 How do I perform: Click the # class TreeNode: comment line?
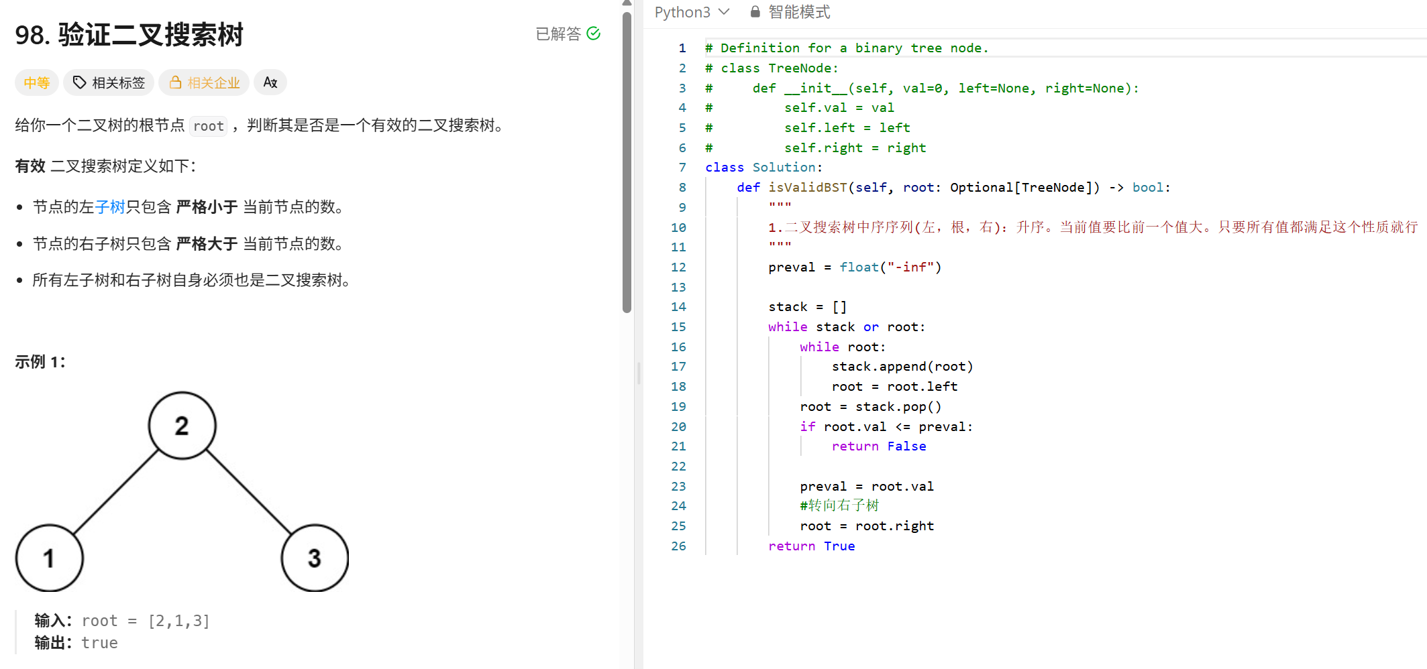tap(772, 68)
